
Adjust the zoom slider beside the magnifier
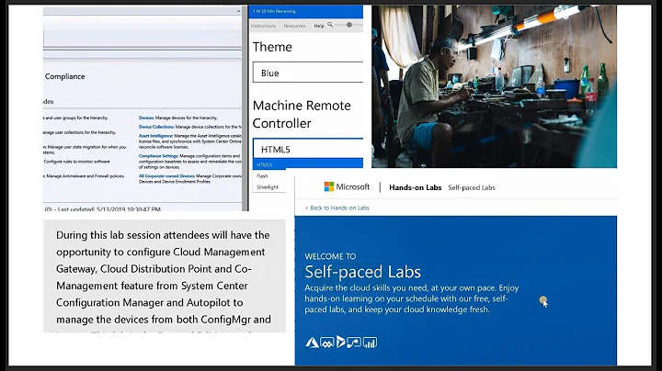click(349, 25)
